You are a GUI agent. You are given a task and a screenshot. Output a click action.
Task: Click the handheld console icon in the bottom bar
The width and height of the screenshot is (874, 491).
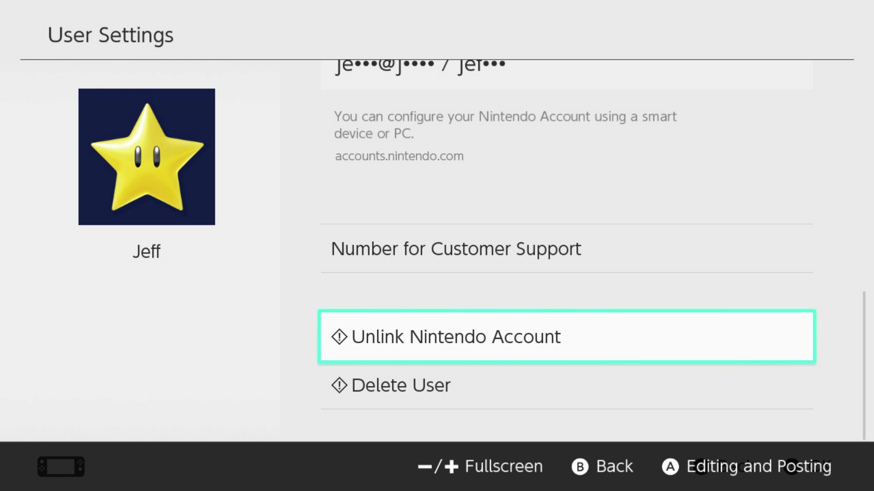click(61, 466)
